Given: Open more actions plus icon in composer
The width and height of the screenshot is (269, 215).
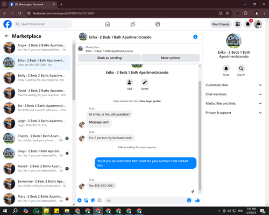Looking at the screenshot, I should tap(80, 200).
